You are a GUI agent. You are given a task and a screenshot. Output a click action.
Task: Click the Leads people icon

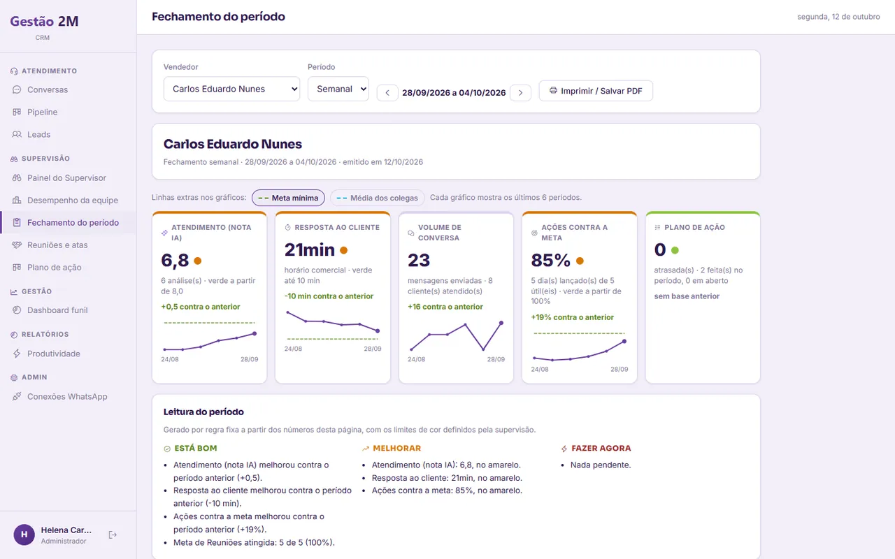tap(17, 134)
